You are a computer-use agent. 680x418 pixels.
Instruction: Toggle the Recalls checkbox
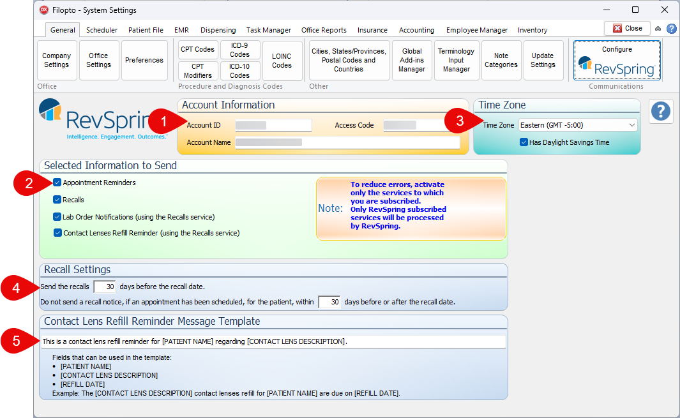pyautogui.click(x=57, y=200)
